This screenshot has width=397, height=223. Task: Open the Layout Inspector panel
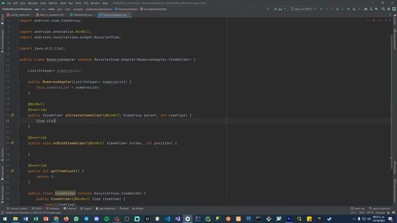tap(380, 209)
